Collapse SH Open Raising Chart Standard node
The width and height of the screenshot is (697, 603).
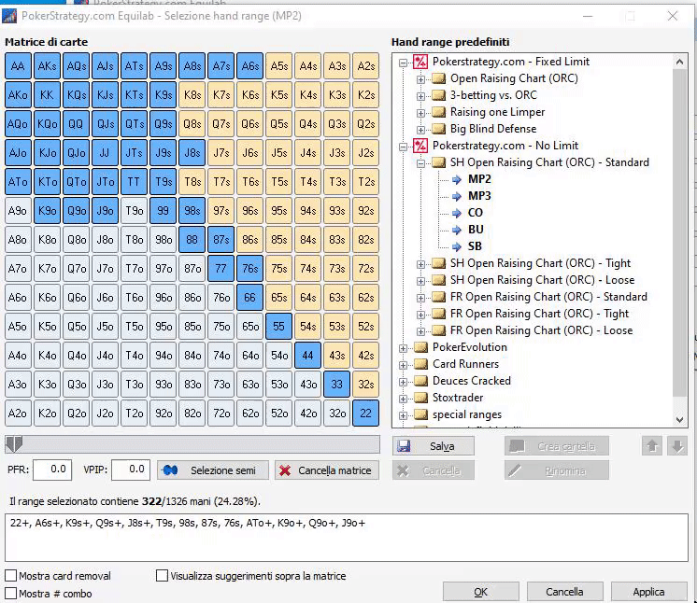click(x=420, y=163)
